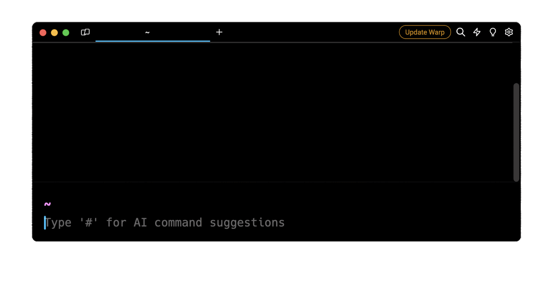Open search with the magnifying glass icon

point(461,32)
